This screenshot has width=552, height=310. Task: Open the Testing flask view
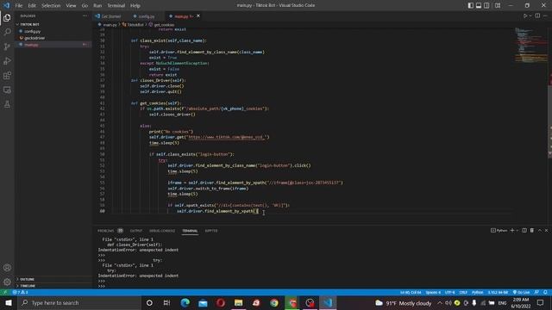pyautogui.click(x=7, y=104)
